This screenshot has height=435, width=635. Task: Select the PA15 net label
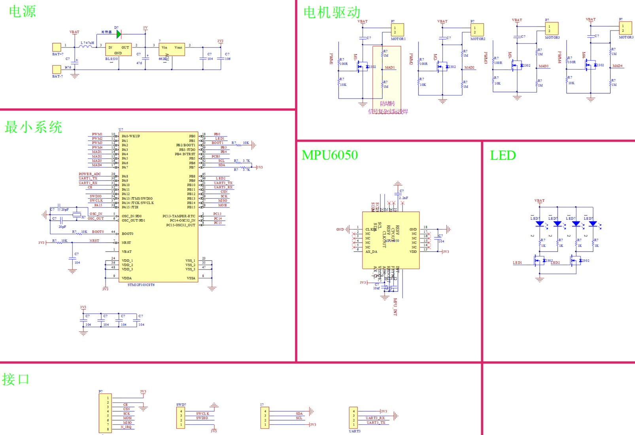(x=98, y=205)
